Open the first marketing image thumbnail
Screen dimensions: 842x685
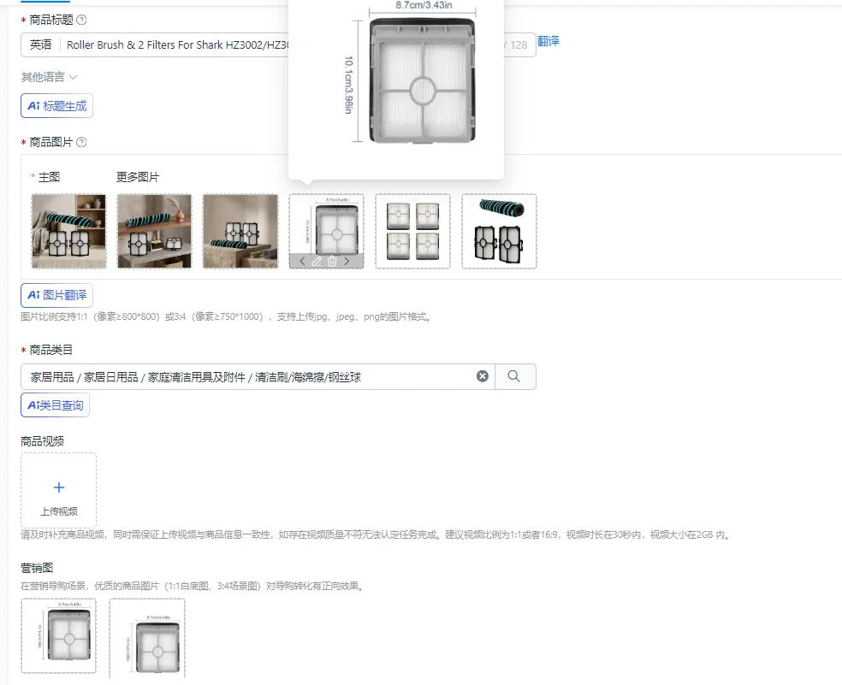click(58, 635)
